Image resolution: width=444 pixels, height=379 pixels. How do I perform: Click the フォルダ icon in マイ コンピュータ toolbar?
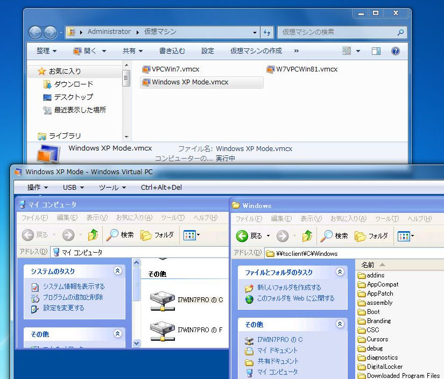click(146, 235)
